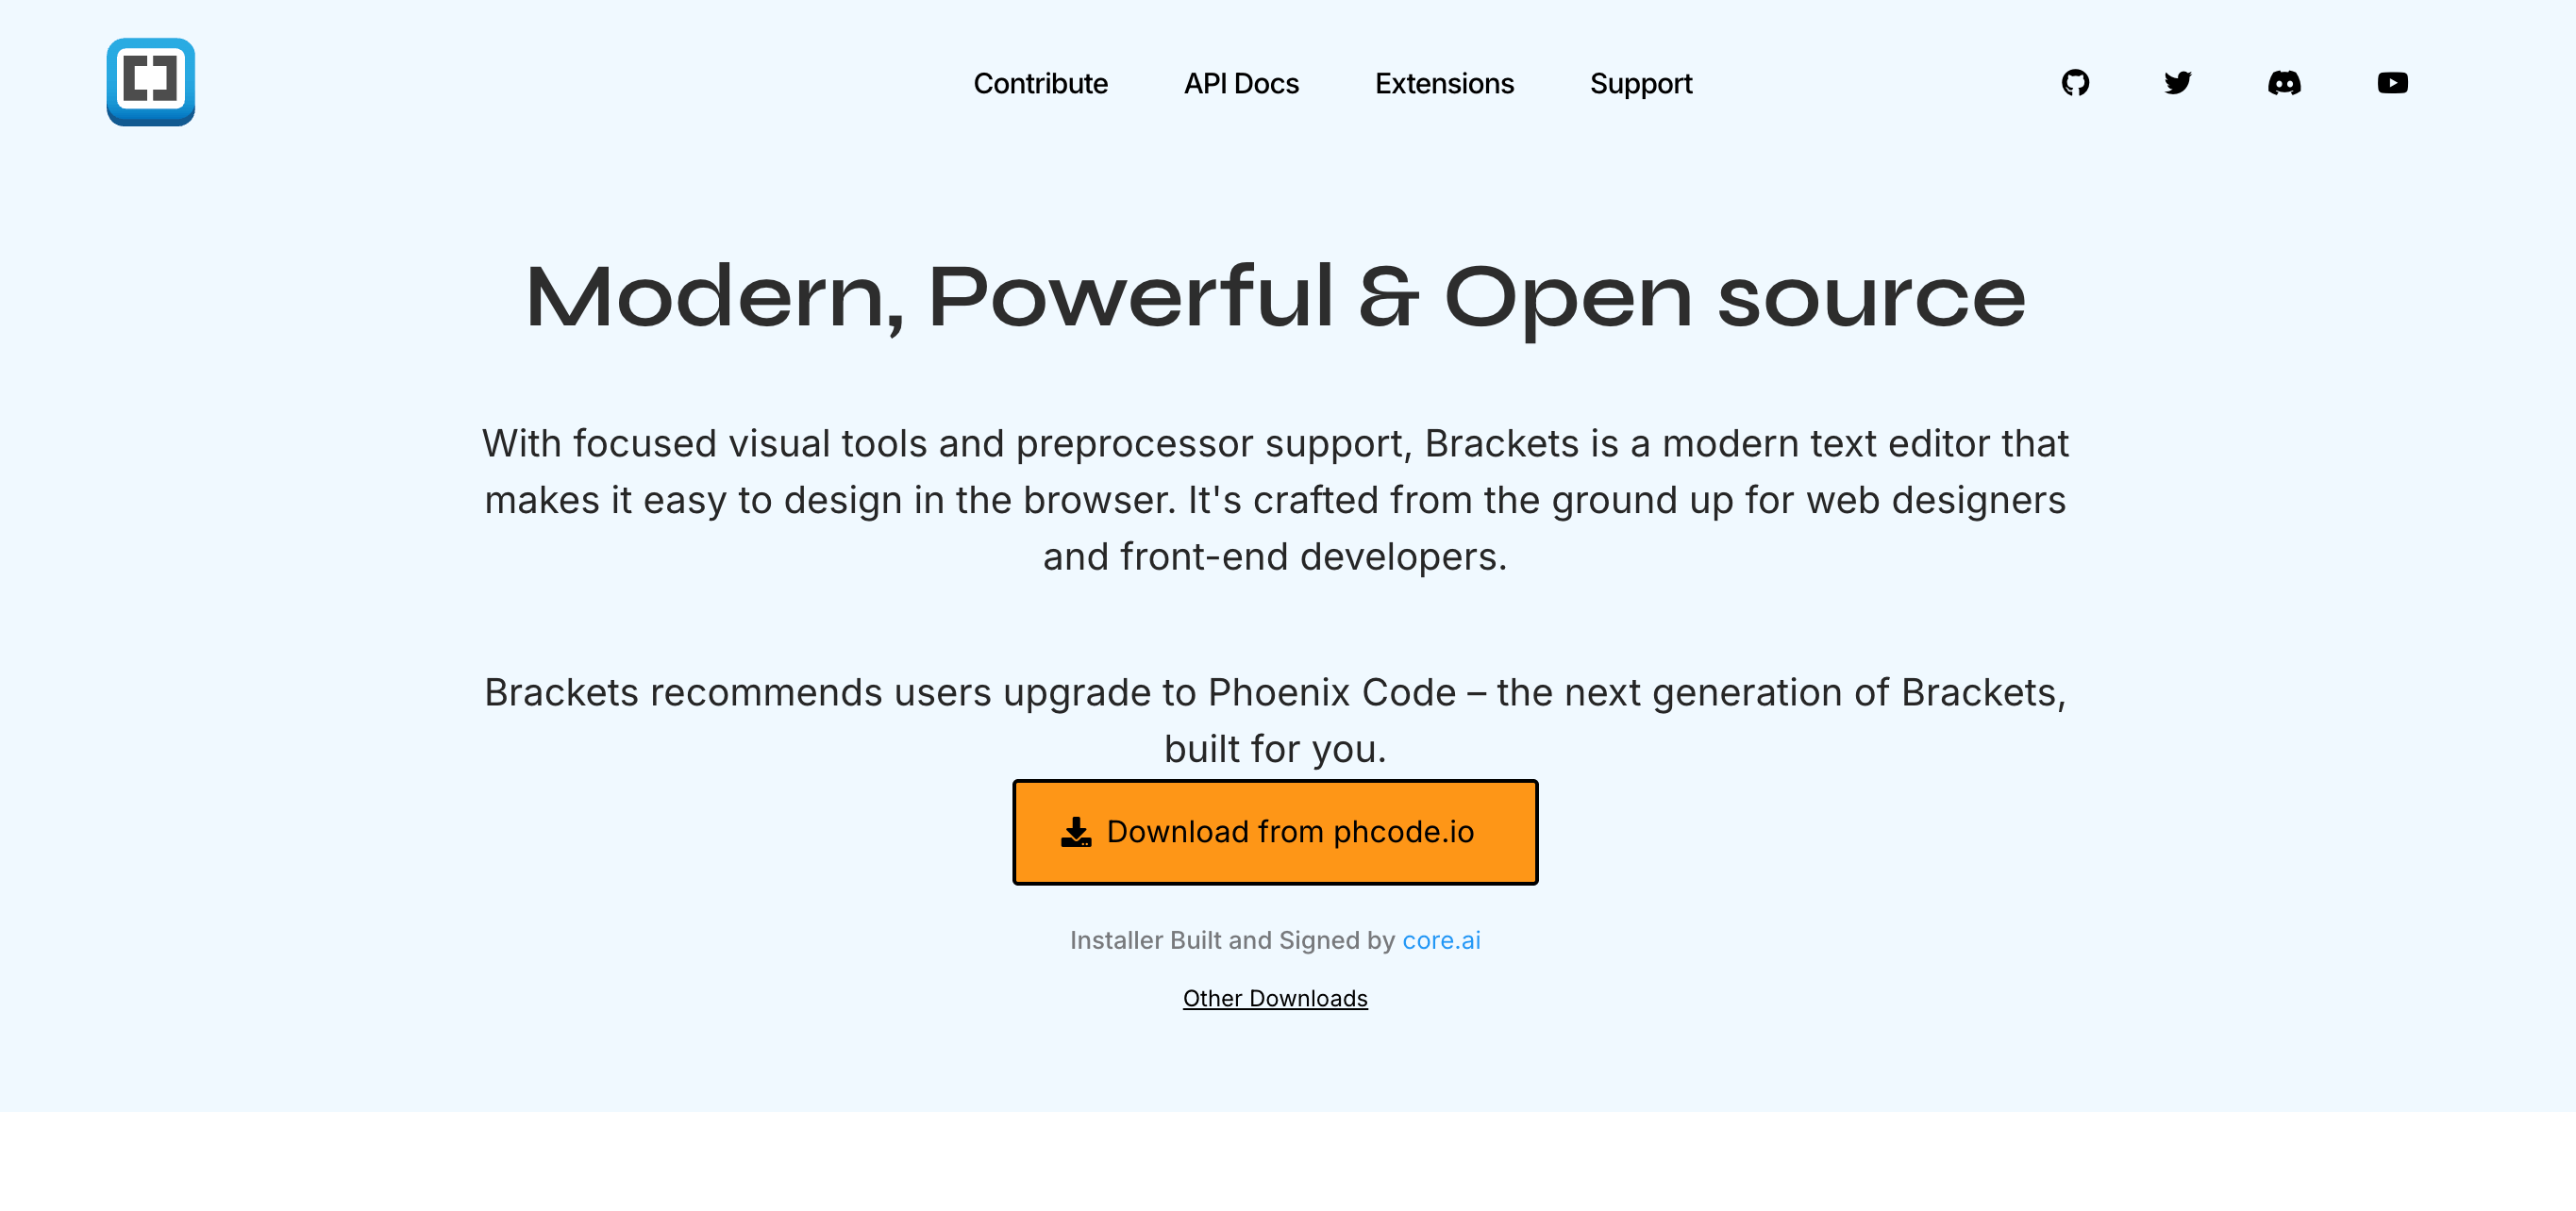Click the Brackets logo icon
Screen dimensions: 2576x1211
150,82
